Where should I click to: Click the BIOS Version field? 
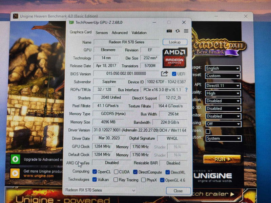[126, 73]
